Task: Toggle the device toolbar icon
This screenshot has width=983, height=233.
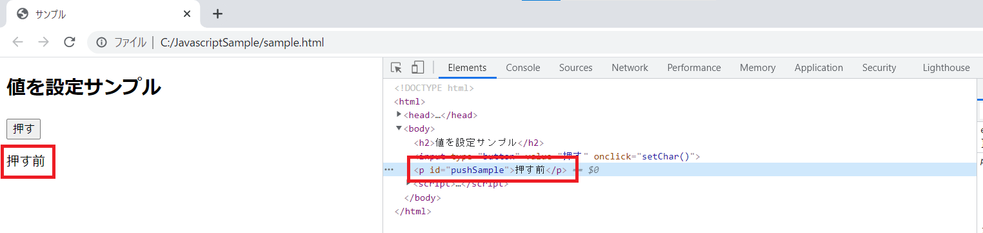Action: [418, 68]
